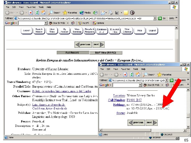The height and width of the screenshot is (143, 191).
Task: Click the Holdings label link in popup
Action: coord(119,105)
